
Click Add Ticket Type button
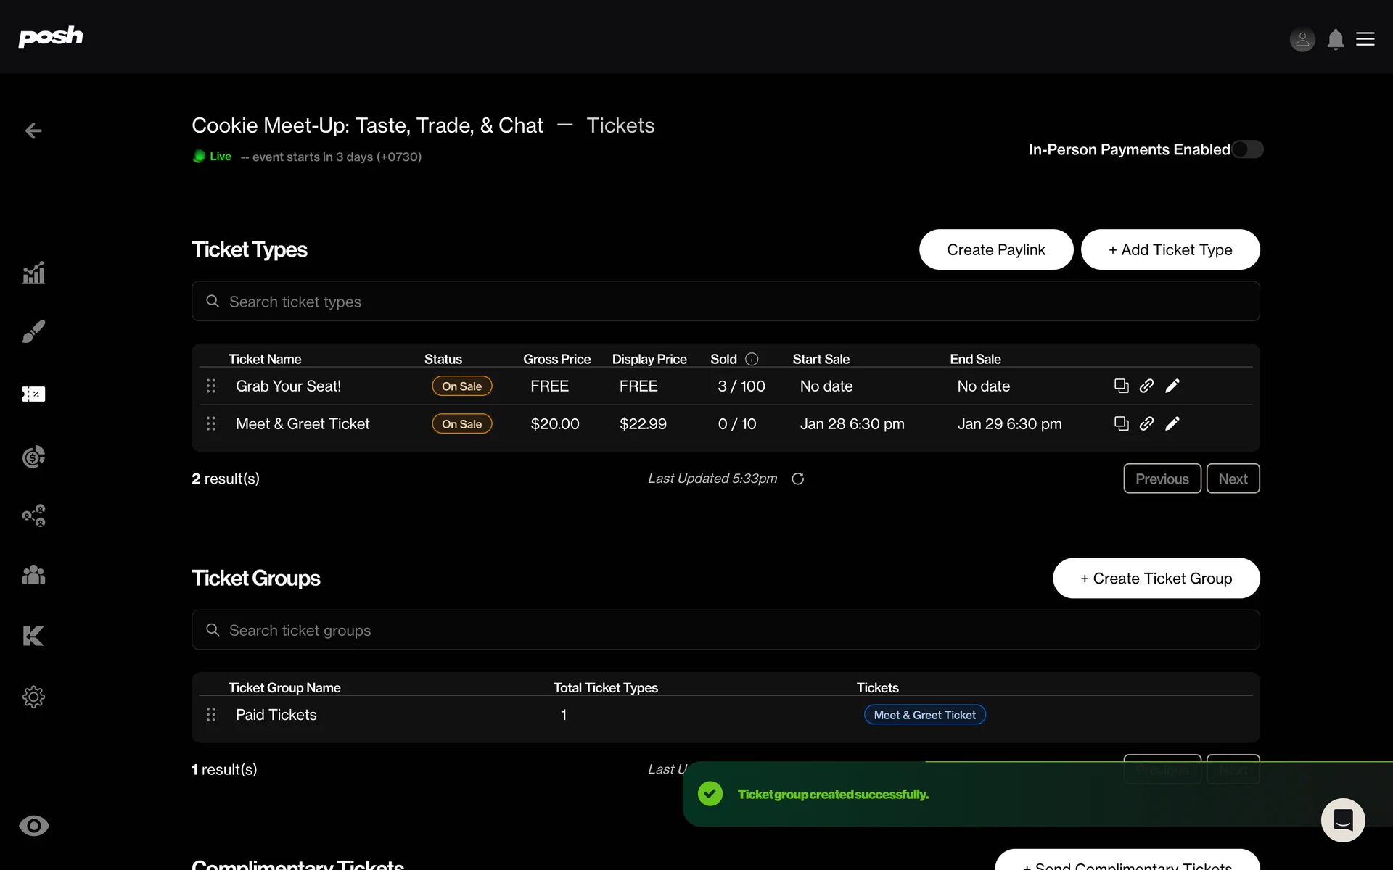click(x=1170, y=249)
